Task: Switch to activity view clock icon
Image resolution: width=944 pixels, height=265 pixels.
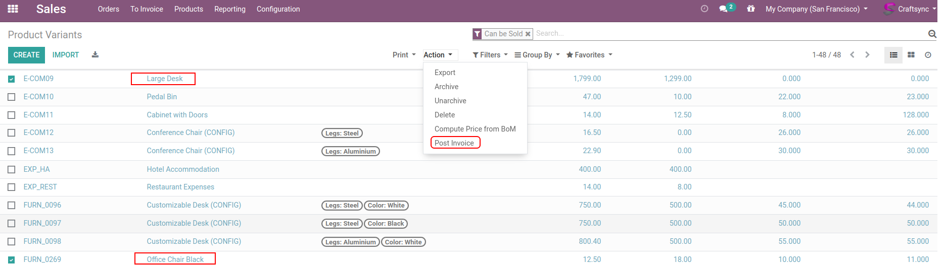Action: (x=928, y=55)
